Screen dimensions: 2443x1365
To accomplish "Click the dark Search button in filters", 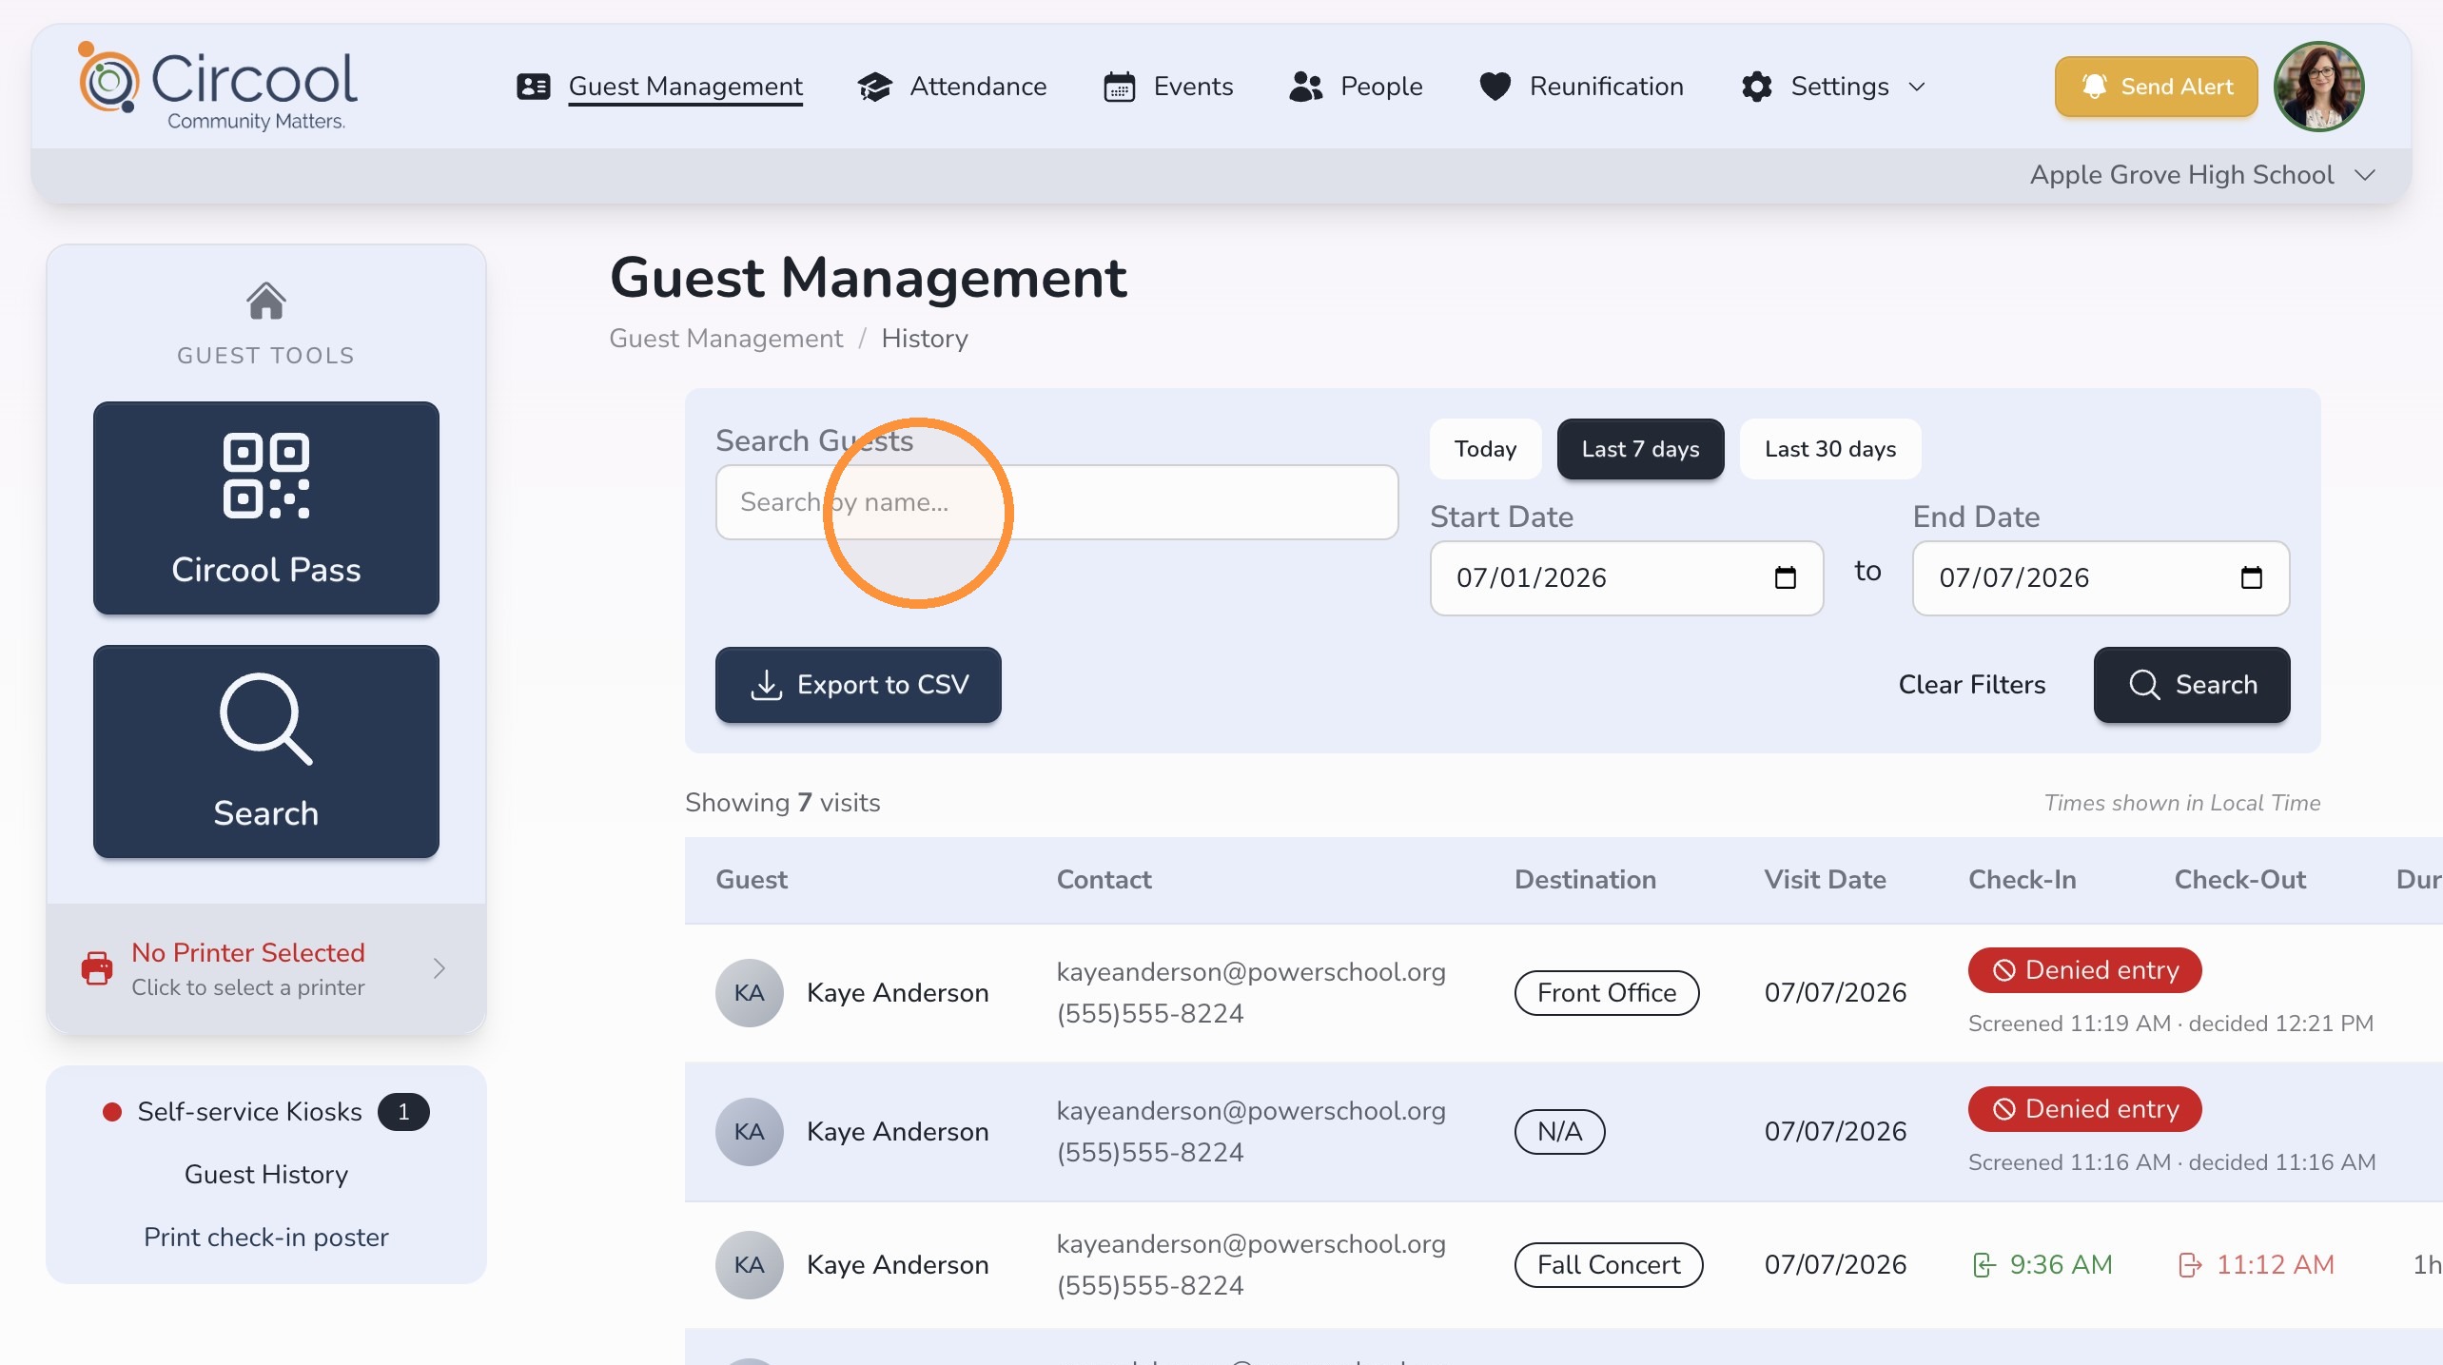I will [x=2191, y=685].
